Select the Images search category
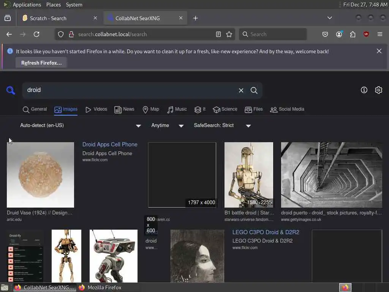The height and width of the screenshot is (292, 389). point(66,109)
